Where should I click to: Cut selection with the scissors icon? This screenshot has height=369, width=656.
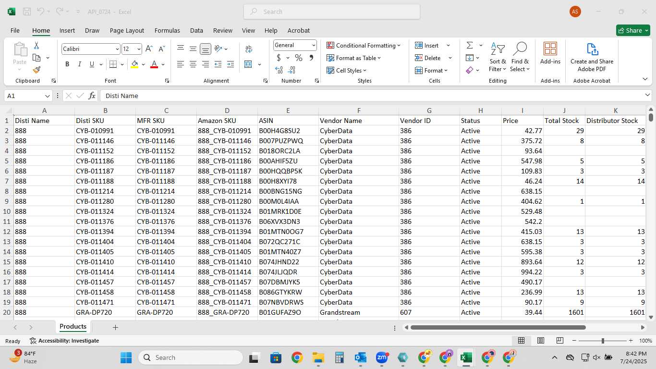click(x=36, y=46)
